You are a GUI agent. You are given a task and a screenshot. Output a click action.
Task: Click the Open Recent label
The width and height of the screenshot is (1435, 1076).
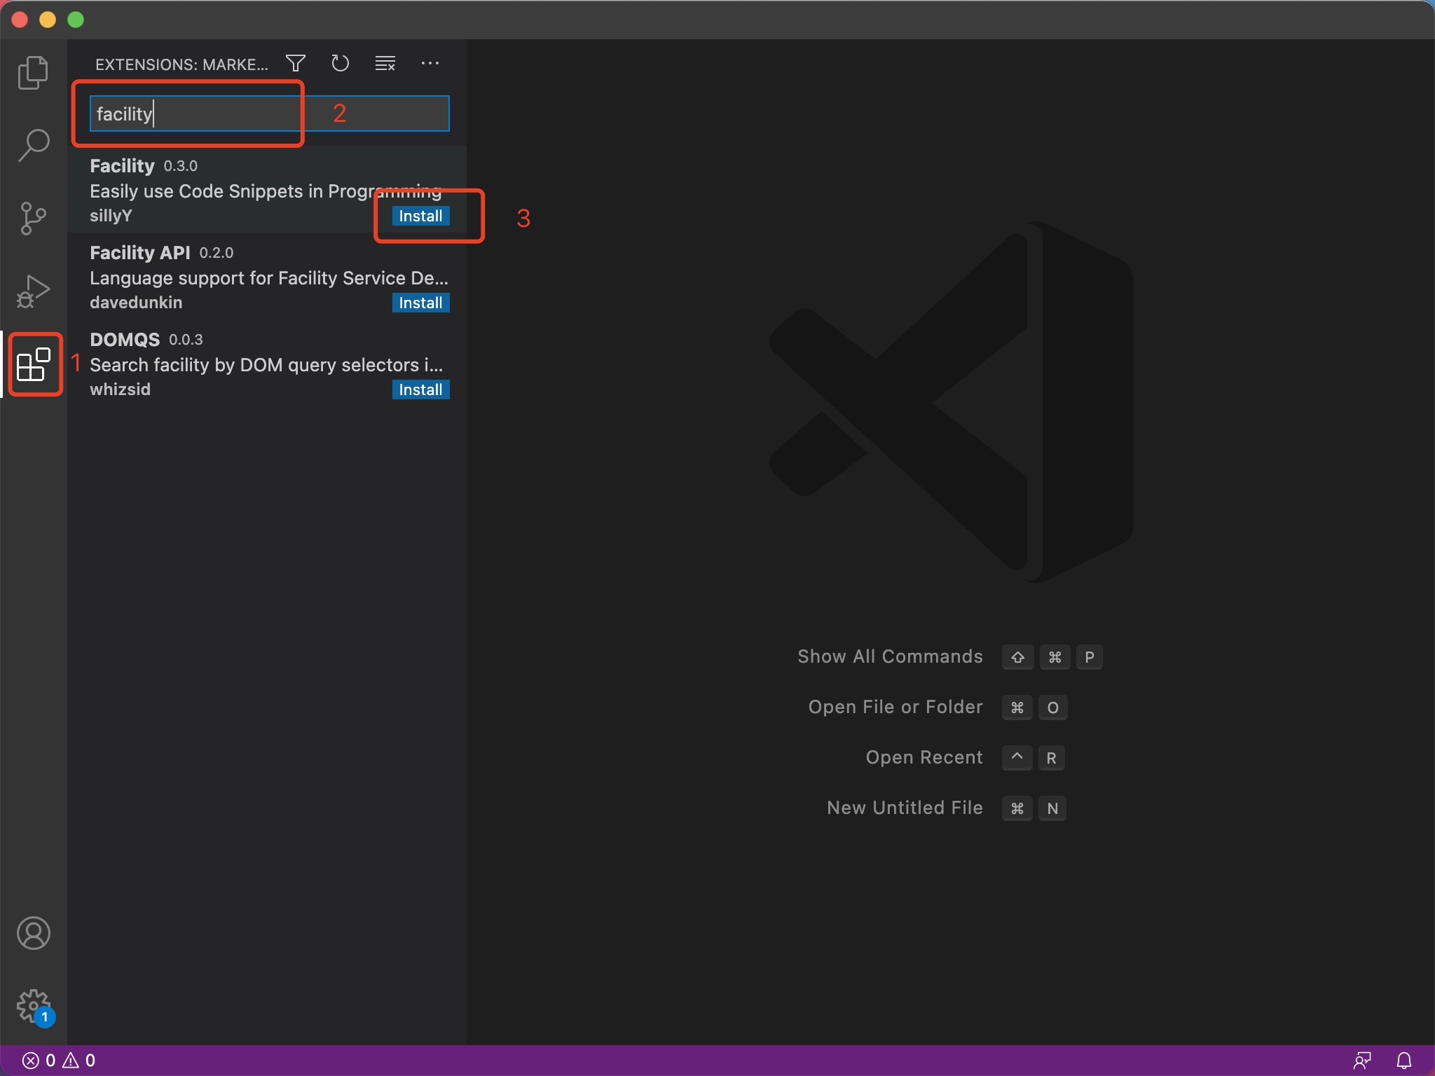924,757
